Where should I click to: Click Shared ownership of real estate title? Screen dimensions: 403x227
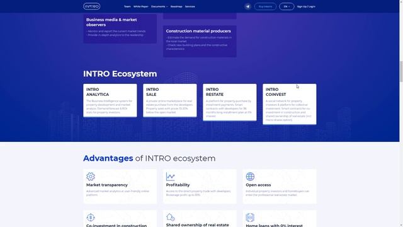[x=197, y=225]
